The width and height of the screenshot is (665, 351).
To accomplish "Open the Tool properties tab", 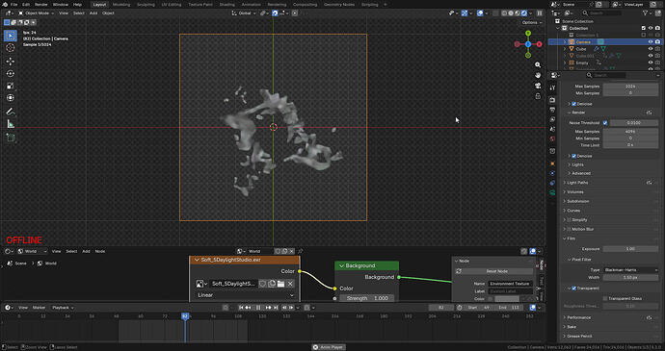I will [552, 88].
